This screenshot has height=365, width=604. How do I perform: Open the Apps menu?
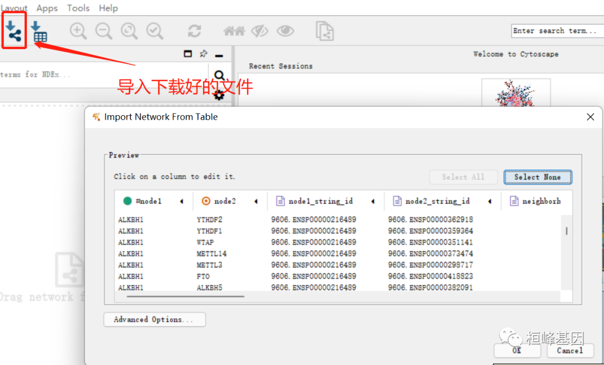pos(47,8)
